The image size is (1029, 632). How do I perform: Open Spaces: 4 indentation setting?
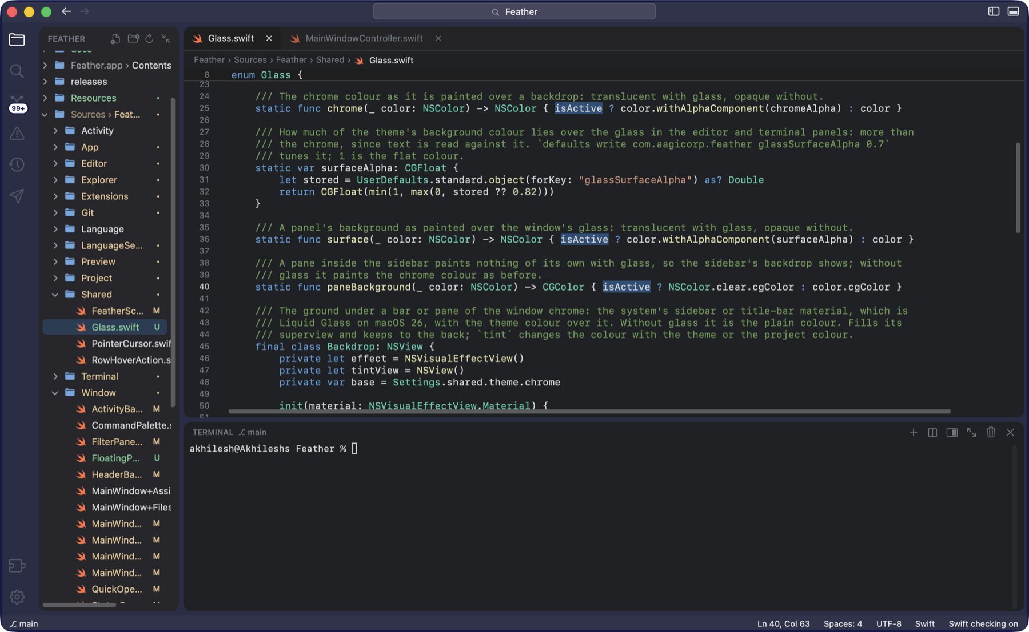tap(843, 623)
